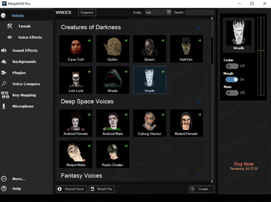Open the Plugins section
The width and height of the screenshot is (271, 202).
pyautogui.click(x=19, y=73)
